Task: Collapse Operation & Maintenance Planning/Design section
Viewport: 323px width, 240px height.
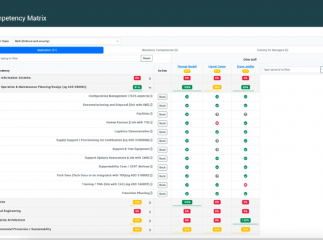Action: tap(150, 87)
